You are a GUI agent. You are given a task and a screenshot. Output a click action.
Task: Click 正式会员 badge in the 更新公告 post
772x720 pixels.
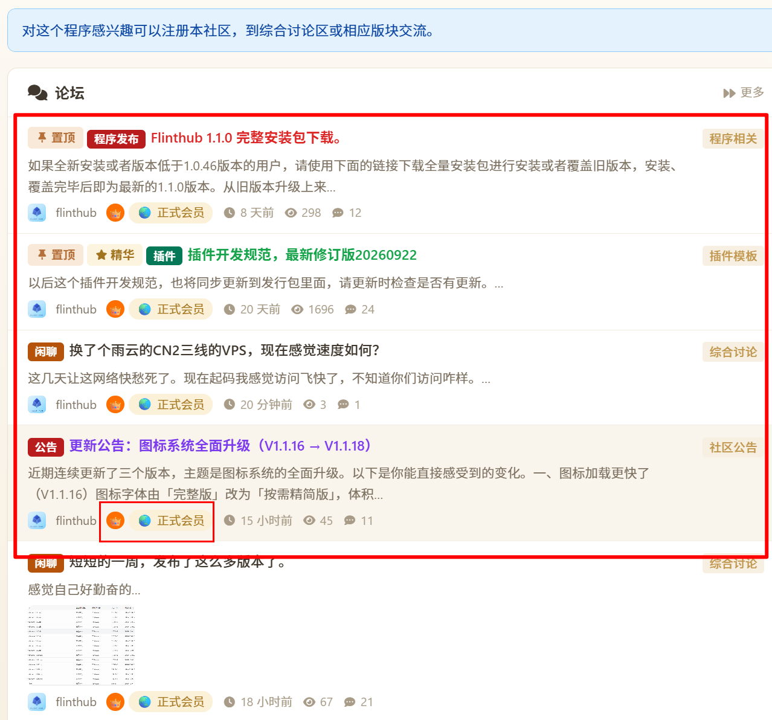pyautogui.click(x=171, y=521)
